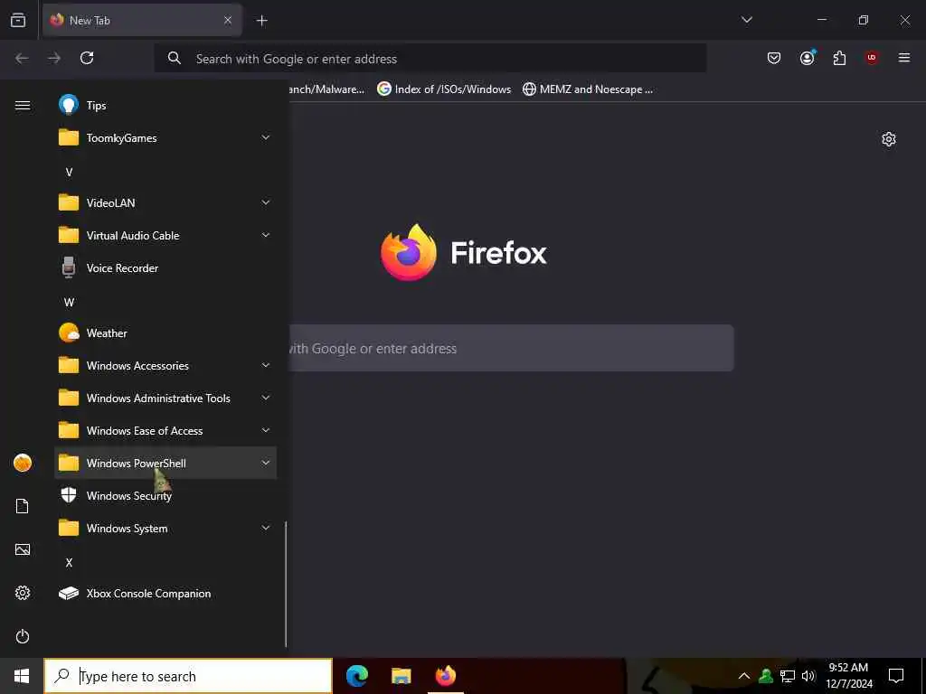Close the New Tab tab

(227, 20)
